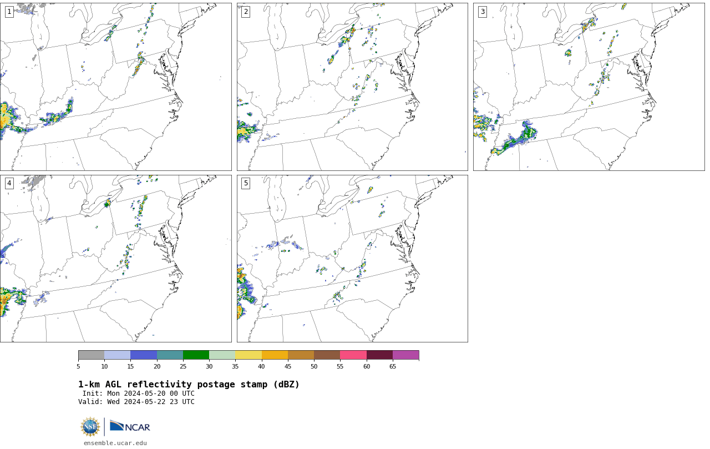Click the dark green 25-30 dBZ swatch

[x=196, y=355]
